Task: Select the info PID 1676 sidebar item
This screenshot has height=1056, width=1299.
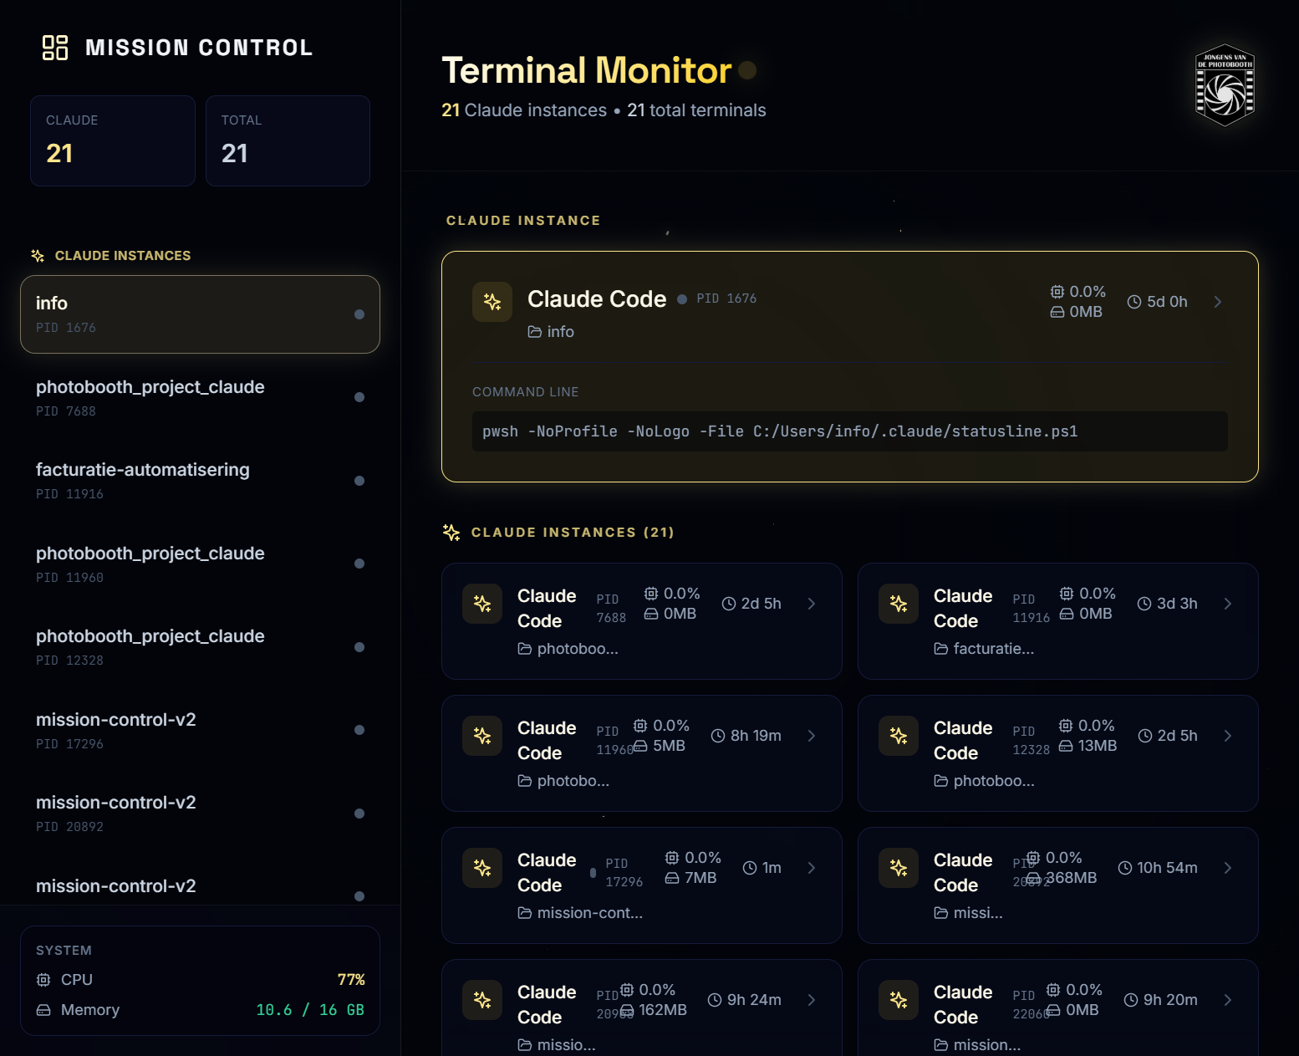Action: coord(200,314)
